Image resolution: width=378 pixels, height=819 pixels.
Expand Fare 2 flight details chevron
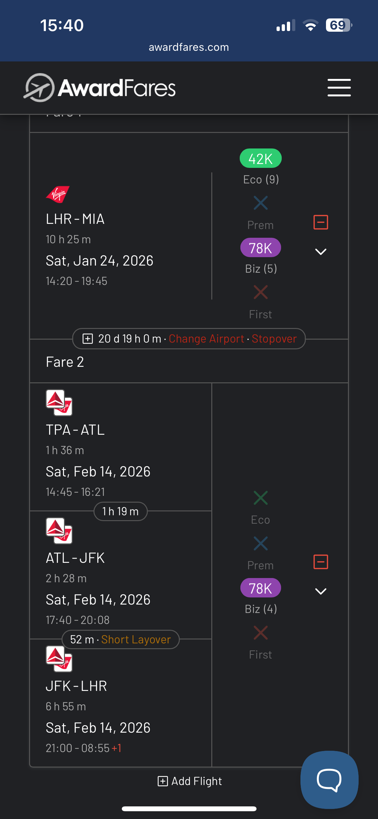(321, 591)
